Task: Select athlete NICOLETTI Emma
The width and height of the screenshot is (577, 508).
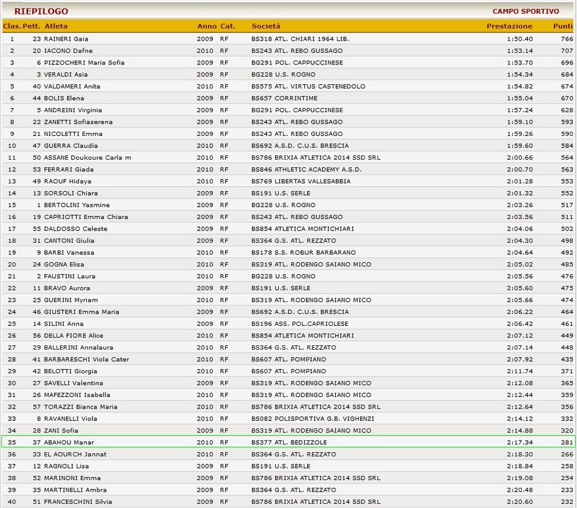Action: click(73, 134)
